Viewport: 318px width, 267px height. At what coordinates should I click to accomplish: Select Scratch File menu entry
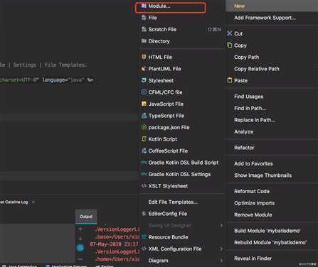(x=162, y=29)
